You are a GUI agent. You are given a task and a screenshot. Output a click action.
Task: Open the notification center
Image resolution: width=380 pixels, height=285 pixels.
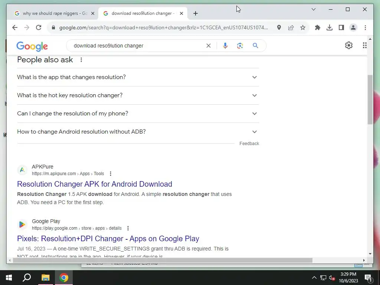(x=368, y=278)
